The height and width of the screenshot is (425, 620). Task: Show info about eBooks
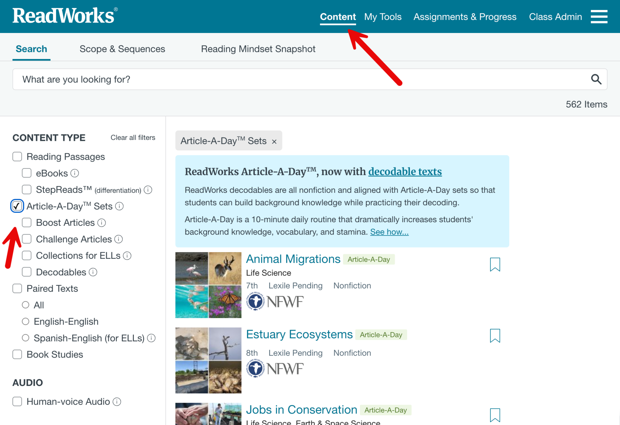[x=74, y=173]
